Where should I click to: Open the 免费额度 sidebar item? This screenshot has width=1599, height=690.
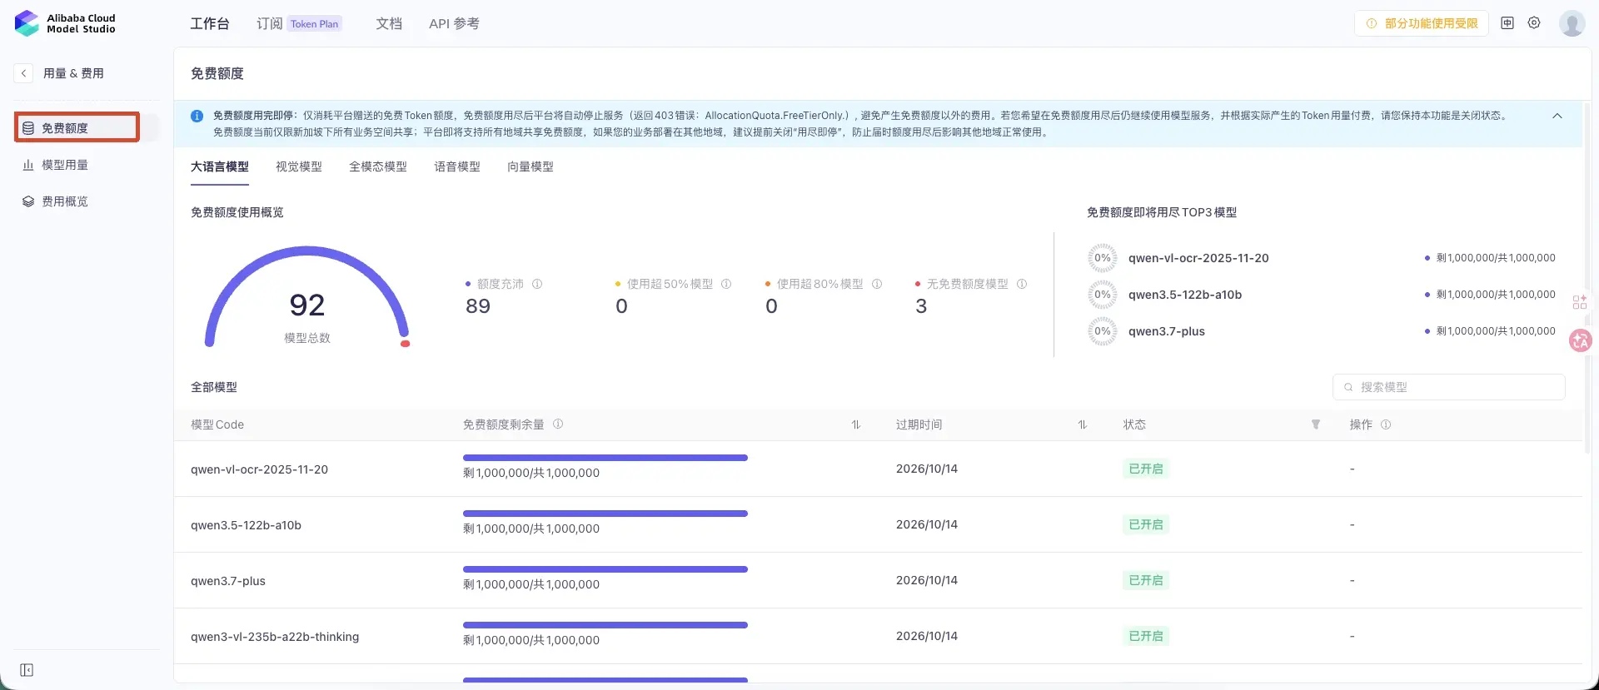[x=77, y=127]
